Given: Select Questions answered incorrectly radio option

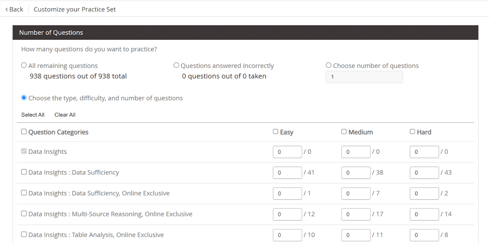Looking at the screenshot, I should 176,65.
